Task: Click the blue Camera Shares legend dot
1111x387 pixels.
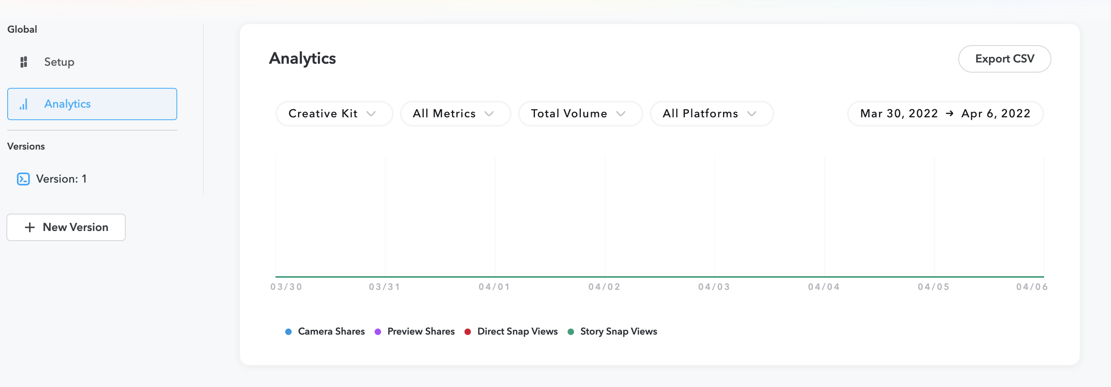Action: (288, 332)
